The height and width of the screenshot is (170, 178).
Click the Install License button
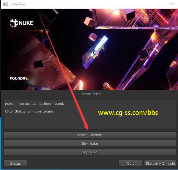pos(90,135)
